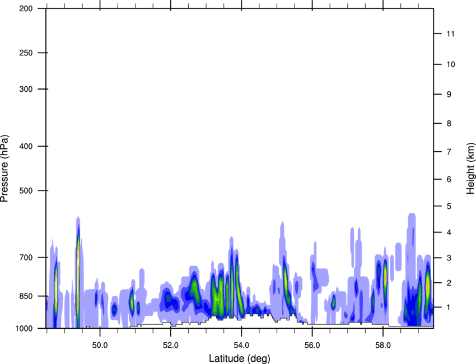Pick the 2 km height label

(449, 283)
